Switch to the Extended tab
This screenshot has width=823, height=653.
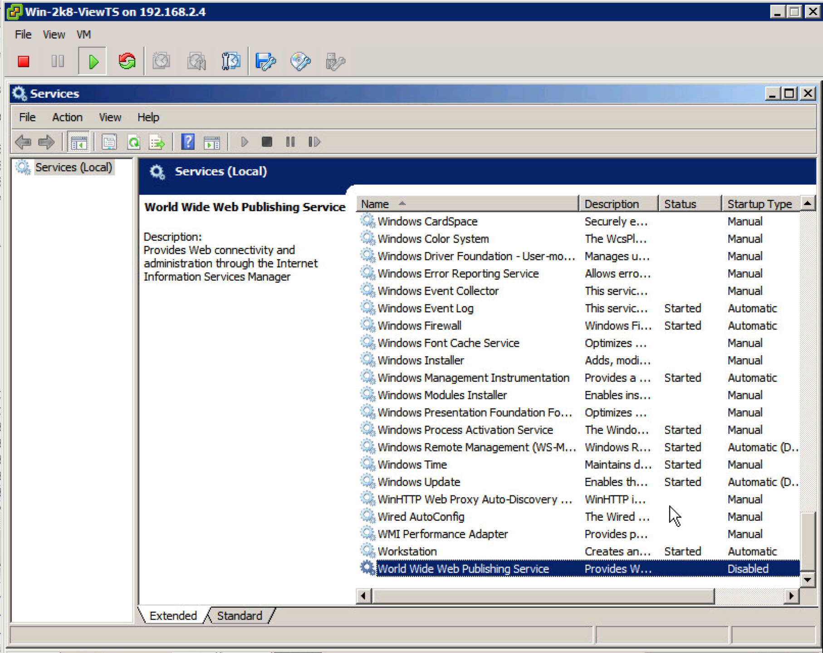(173, 616)
